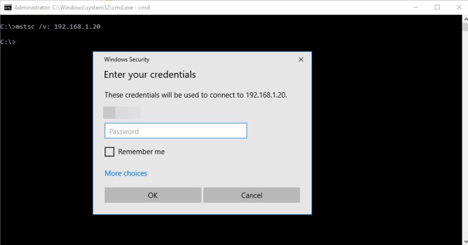Click the Administrator cmd.exe title bar text

(x=82, y=7)
